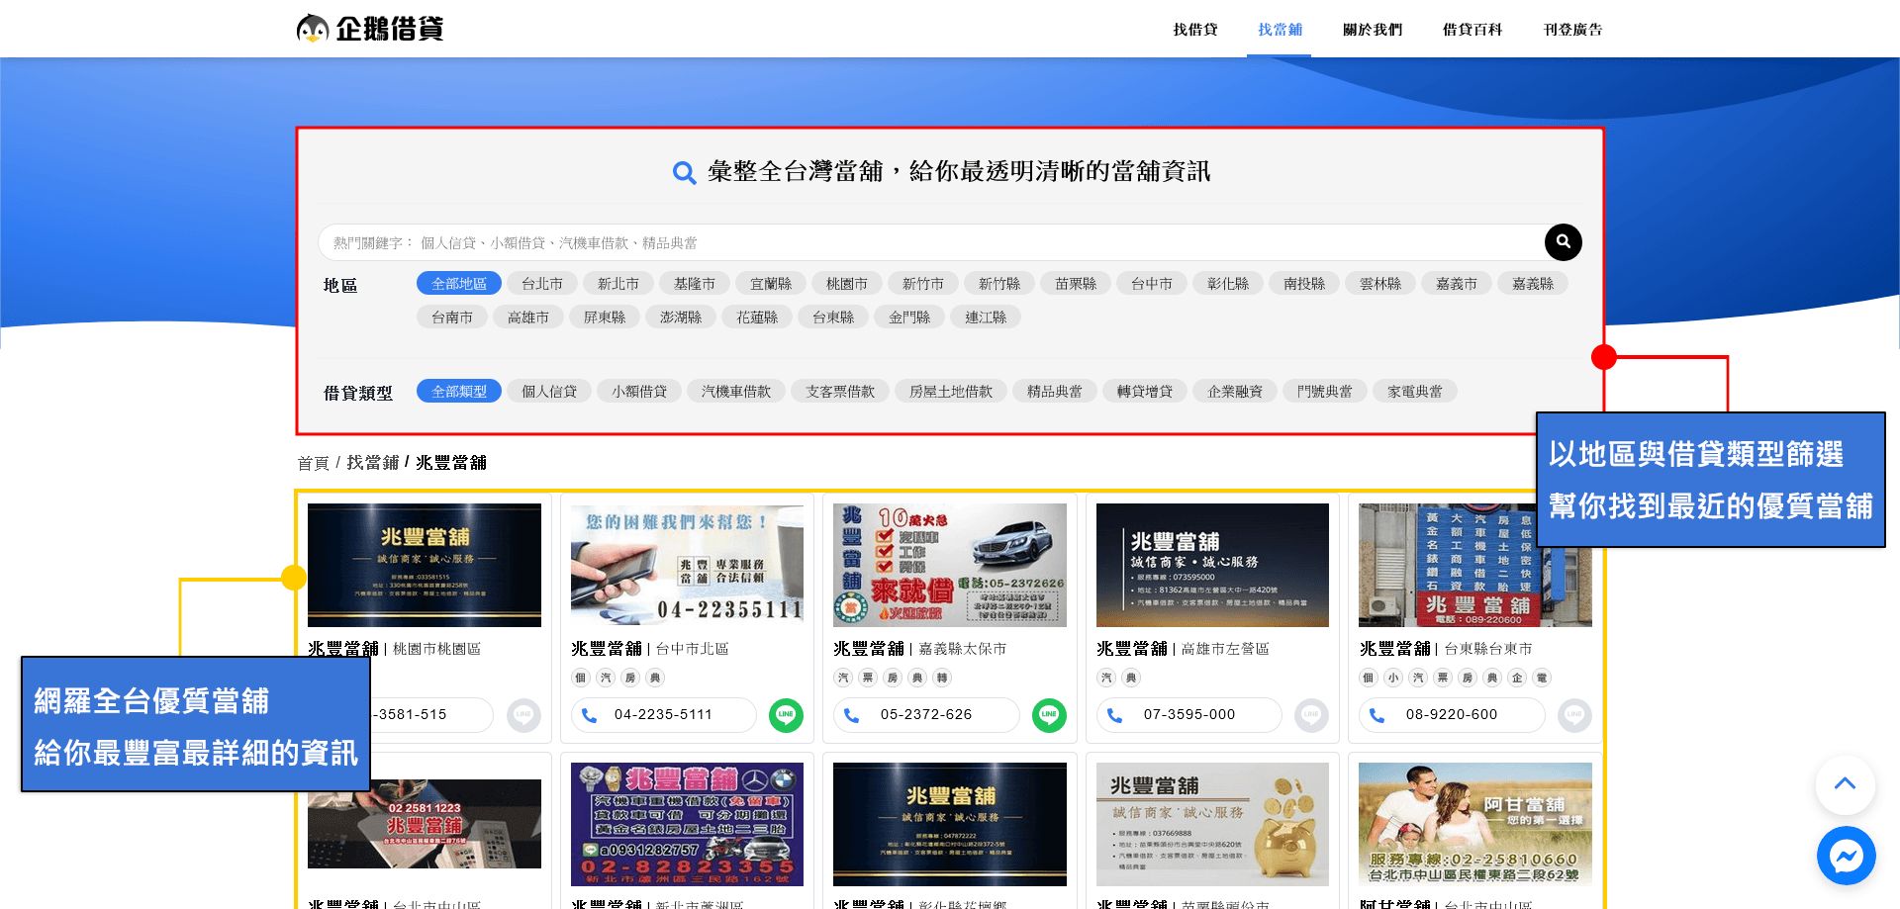The width and height of the screenshot is (1900, 909).
Task: Open the Messenger chat bubble
Action: [x=1846, y=856]
